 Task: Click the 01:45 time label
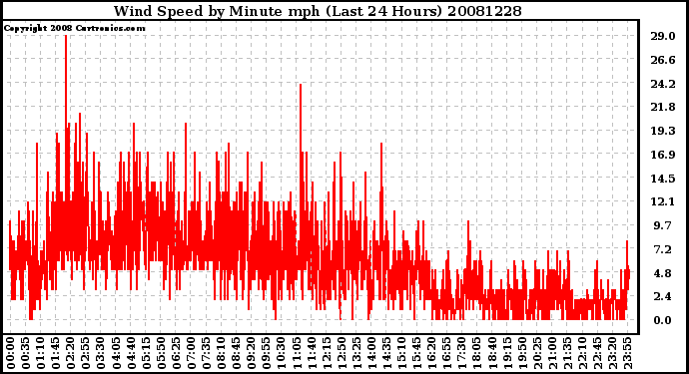[56, 353]
